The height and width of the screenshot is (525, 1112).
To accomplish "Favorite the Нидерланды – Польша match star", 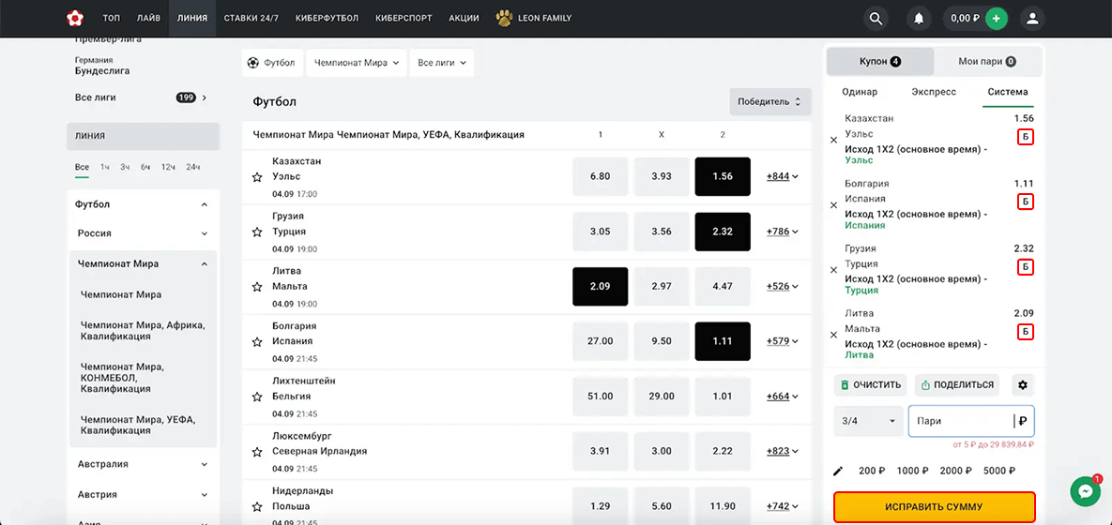I will (257, 506).
